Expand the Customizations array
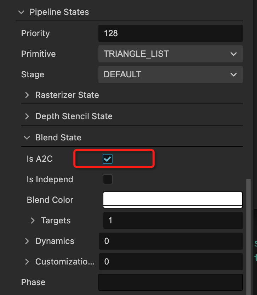Image resolution: width=257 pixels, height=295 pixels. tap(27, 262)
